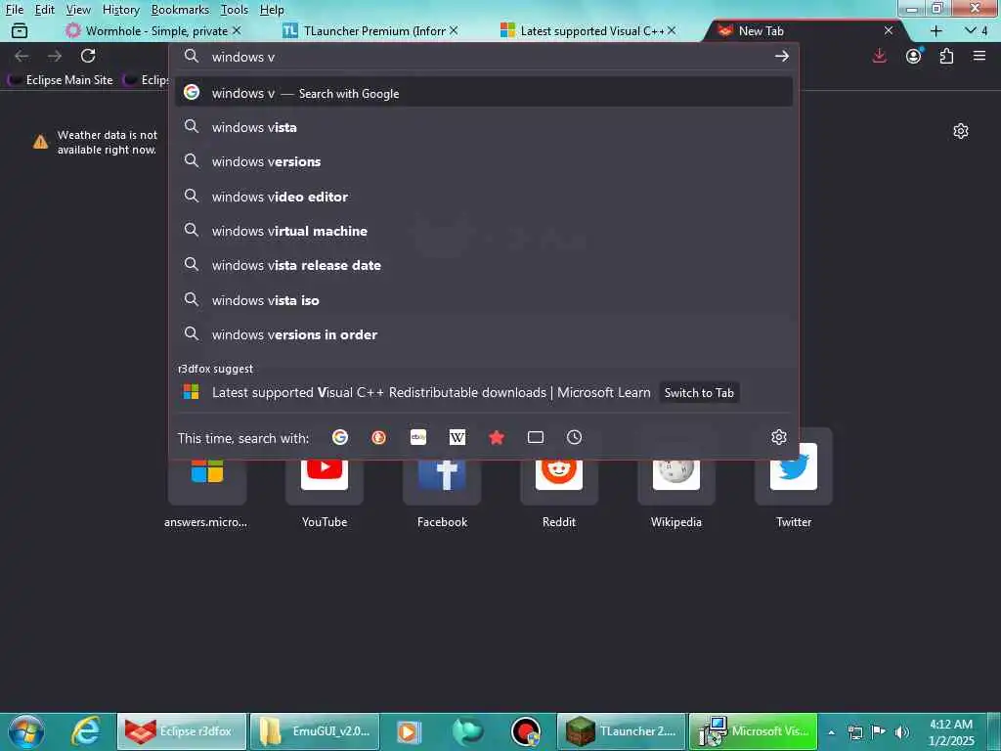
Task: Open the Facebook shortcut tile
Action: (442, 483)
